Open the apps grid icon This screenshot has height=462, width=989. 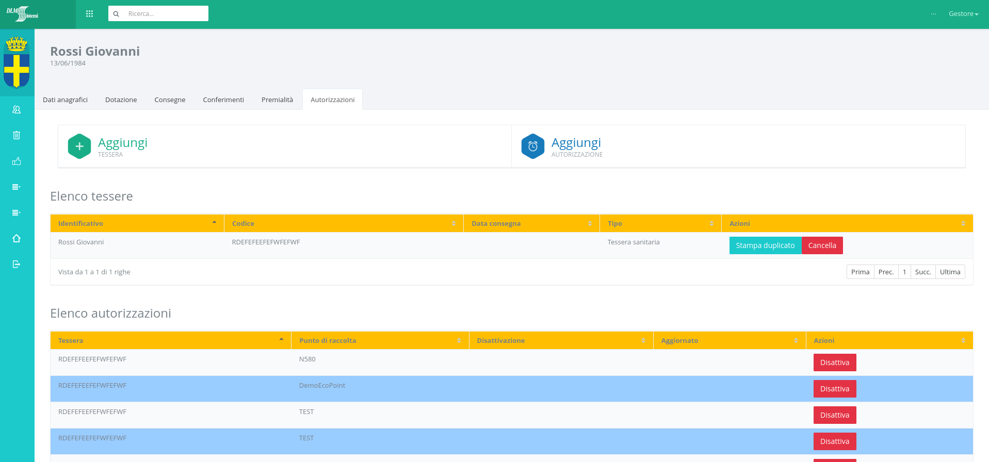coord(89,14)
